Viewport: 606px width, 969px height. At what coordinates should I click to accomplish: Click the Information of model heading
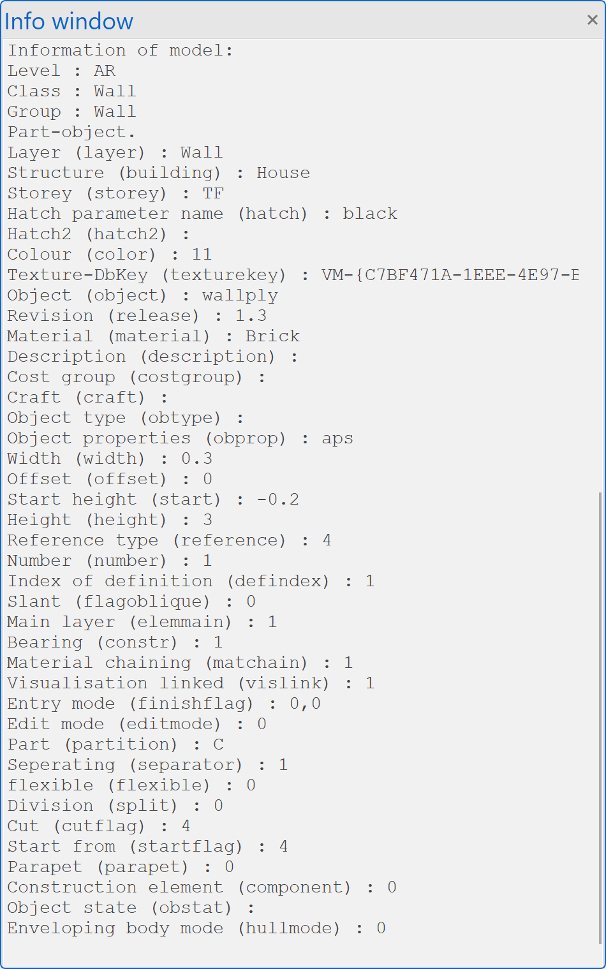(121, 50)
